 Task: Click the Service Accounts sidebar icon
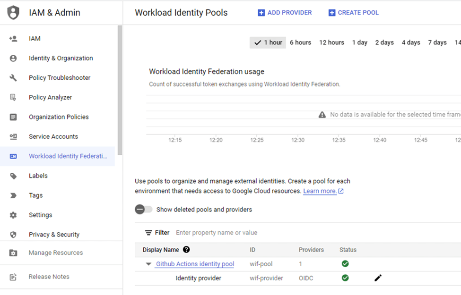point(13,136)
